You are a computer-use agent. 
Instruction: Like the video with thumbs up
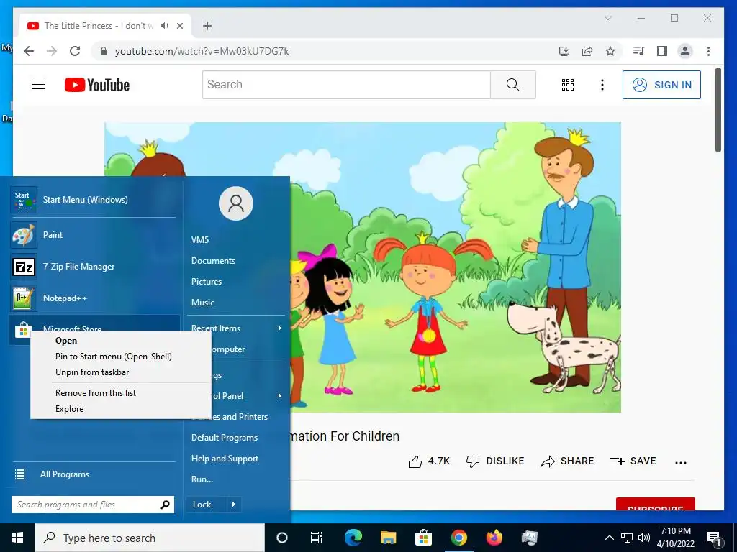point(429,461)
